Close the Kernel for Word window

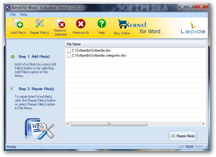(201, 6)
